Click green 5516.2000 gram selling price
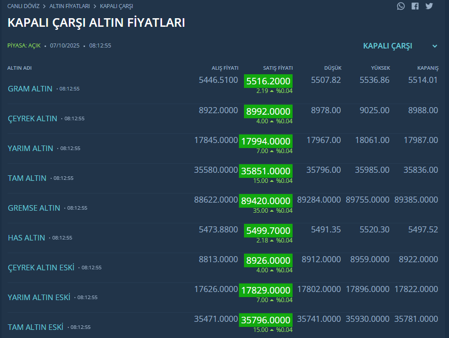Screen dimensions: 449x338 point(268,81)
